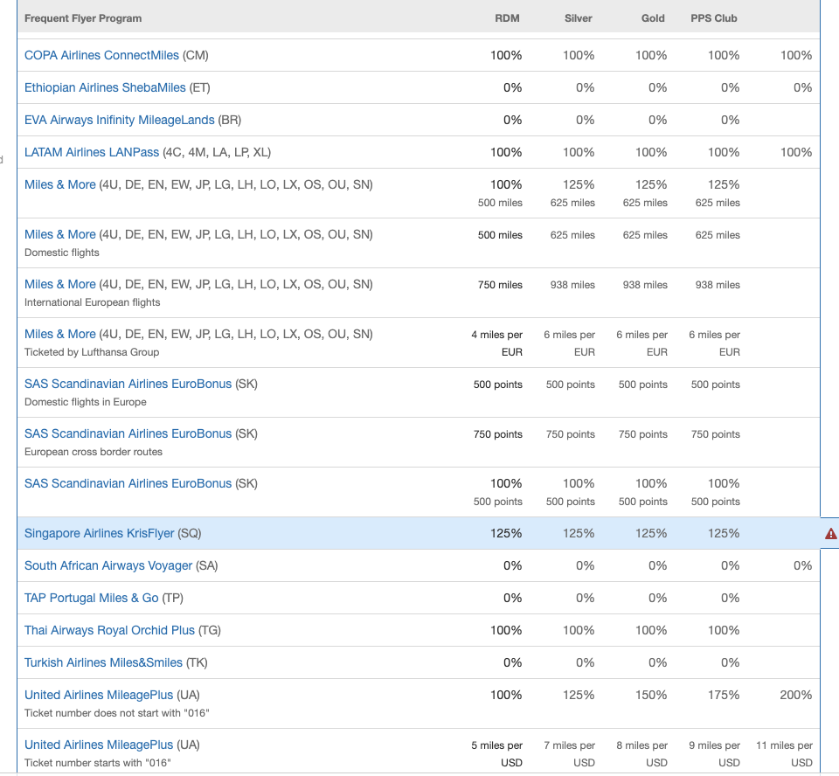This screenshot has width=839, height=776.
Task: Select "9 miles per USD" cell
Action: point(714,753)
